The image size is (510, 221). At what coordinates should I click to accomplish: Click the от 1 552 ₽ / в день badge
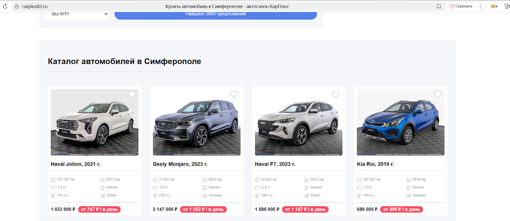pyautogui.click(x=204, y=210)
